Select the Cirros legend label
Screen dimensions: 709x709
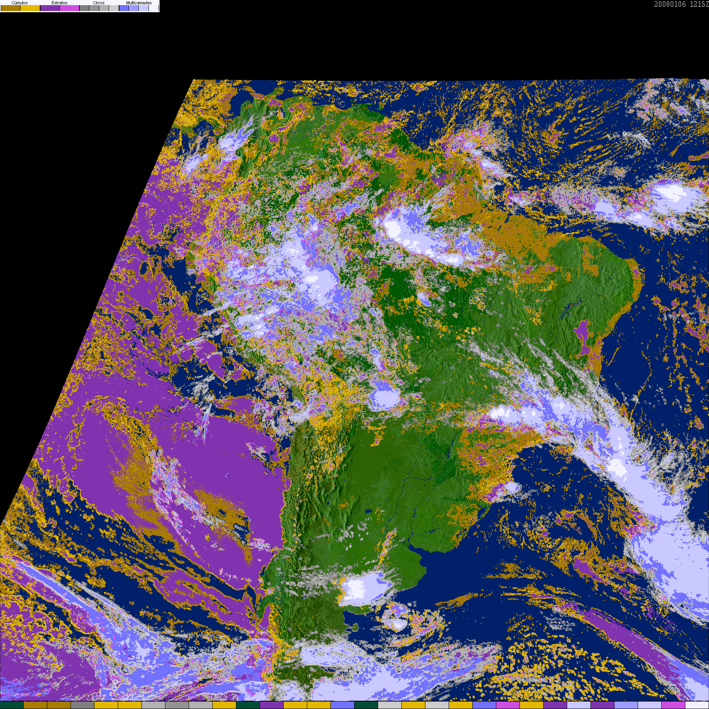click(x=99, y=3)
